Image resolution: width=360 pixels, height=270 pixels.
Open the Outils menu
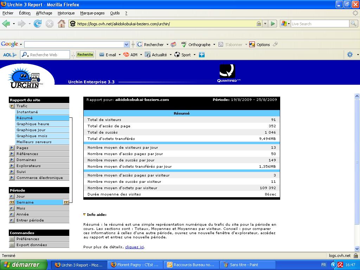tap(115, 13)
